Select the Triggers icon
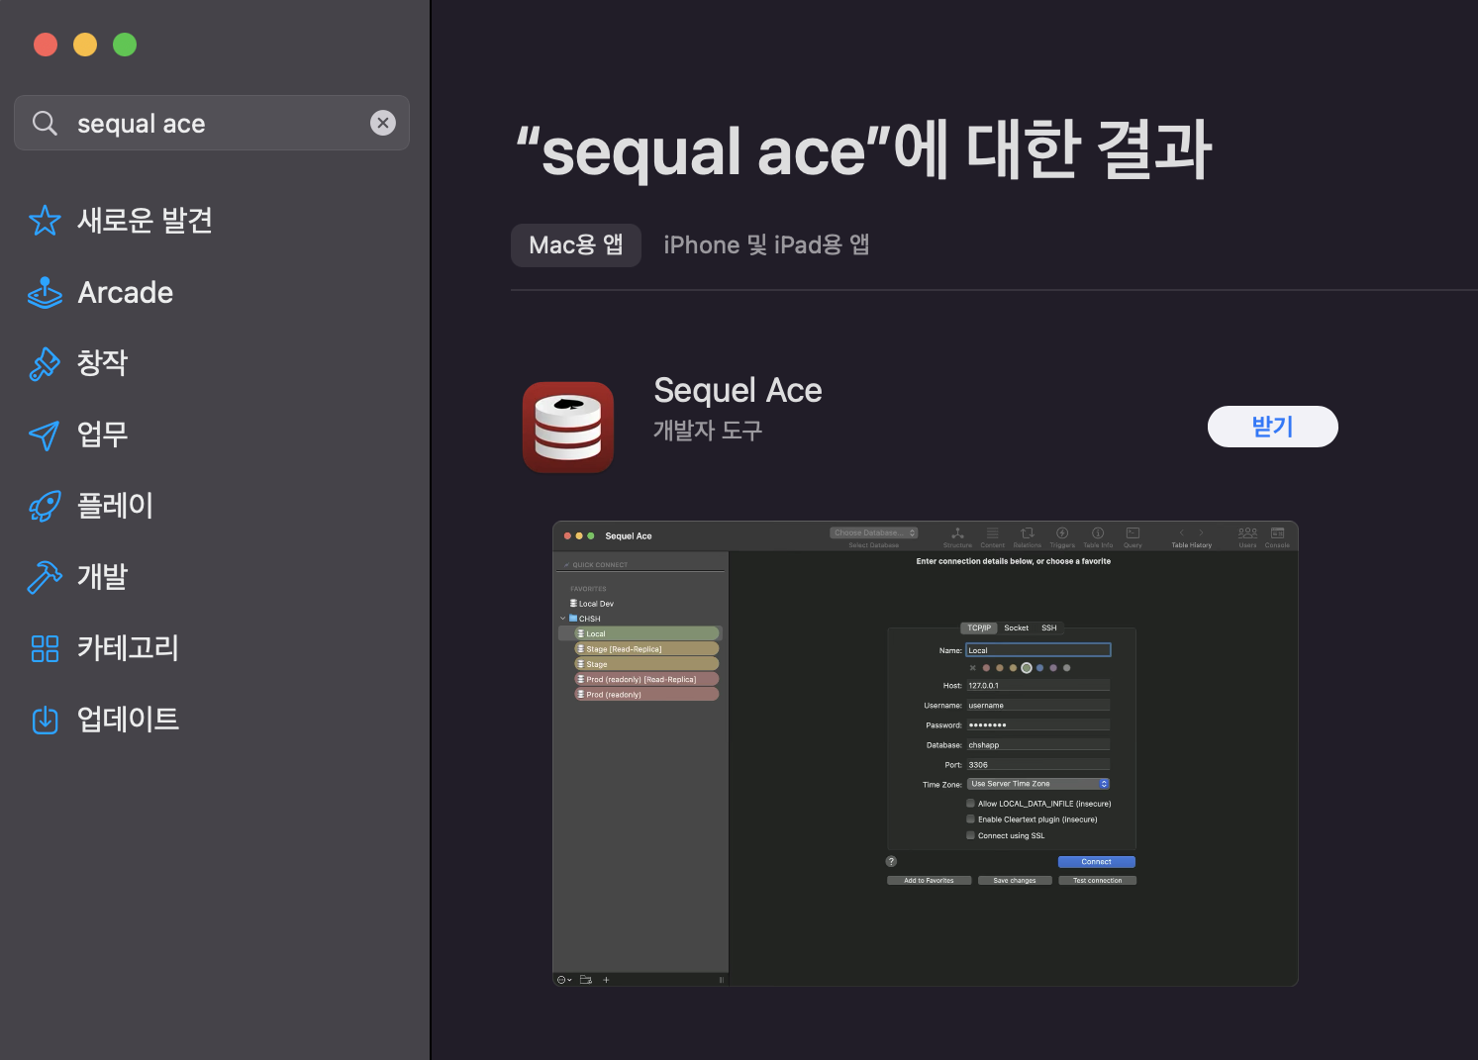The height and width of the screenshot is (1060, 1478). pyautogui.click(x=1062, y=535)
